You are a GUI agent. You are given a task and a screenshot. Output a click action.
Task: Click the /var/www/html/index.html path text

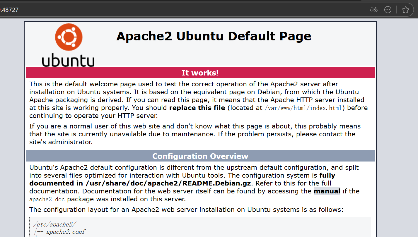point(303,108)
